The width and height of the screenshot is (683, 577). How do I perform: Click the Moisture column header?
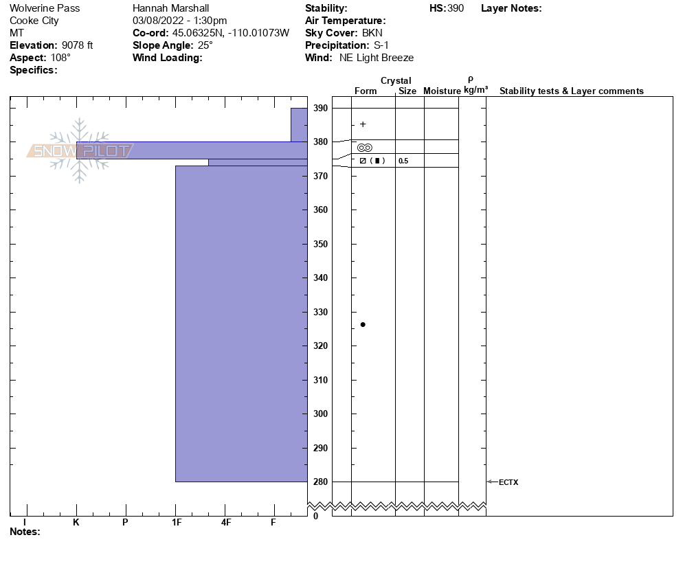click(x=442, y=91)
